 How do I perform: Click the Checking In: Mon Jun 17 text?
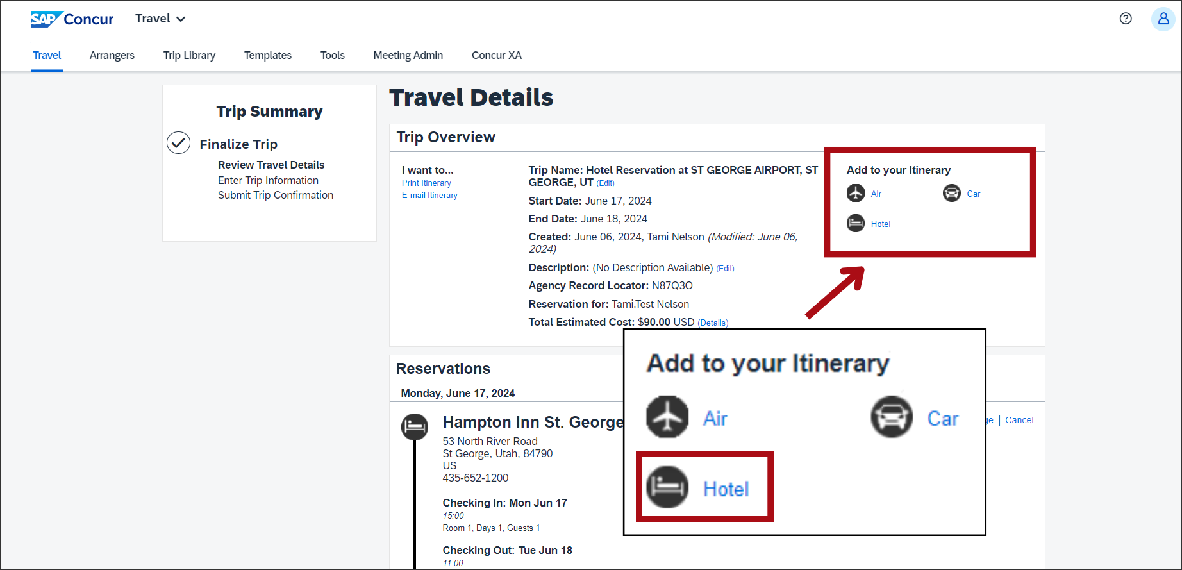click(x=505, y=503)
